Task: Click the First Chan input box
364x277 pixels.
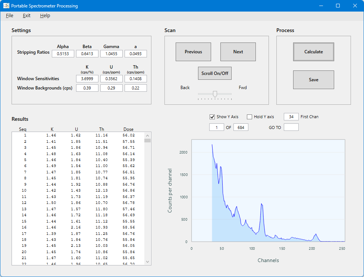Action: [291, 117]
